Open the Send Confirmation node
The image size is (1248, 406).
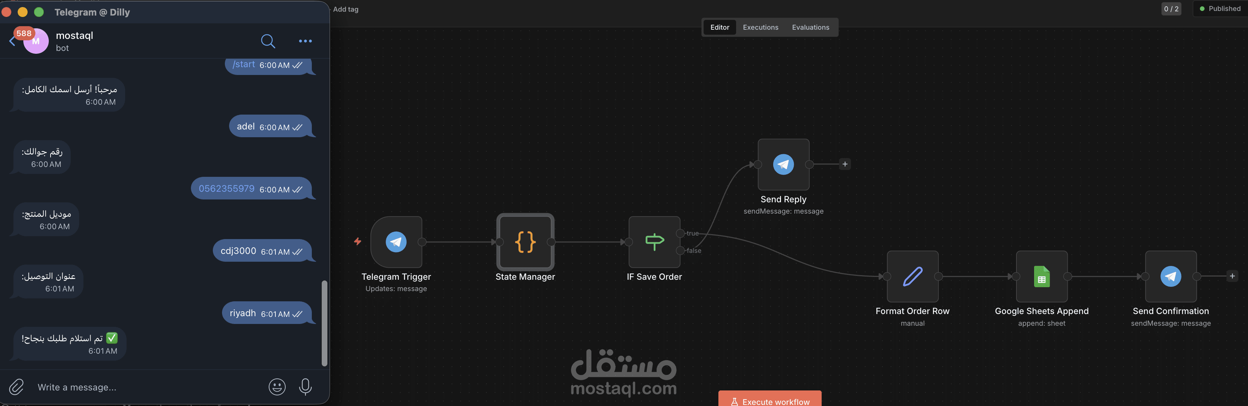coord(1171,277)
